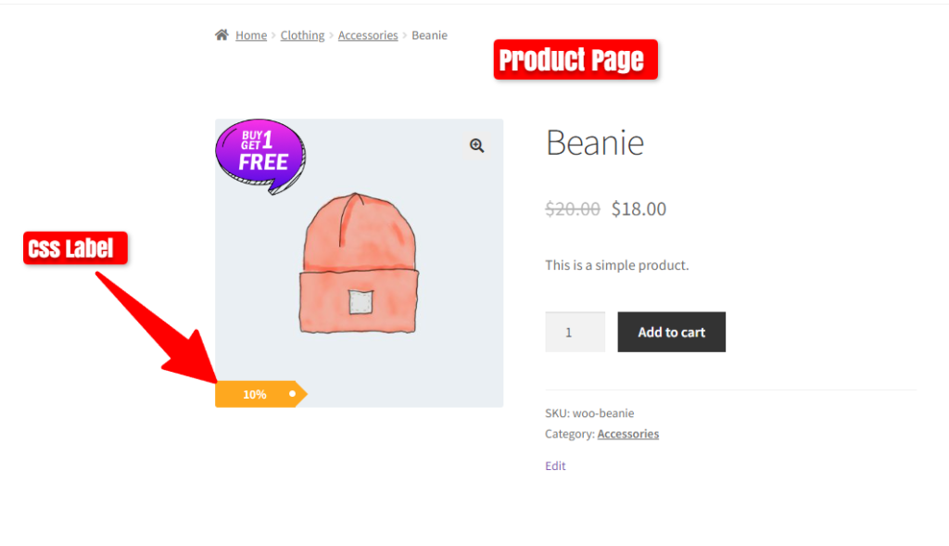The height and width of the screenshot is (546, 949).
Task: Click the red Product Page callout
Action: tap(575, 59)
